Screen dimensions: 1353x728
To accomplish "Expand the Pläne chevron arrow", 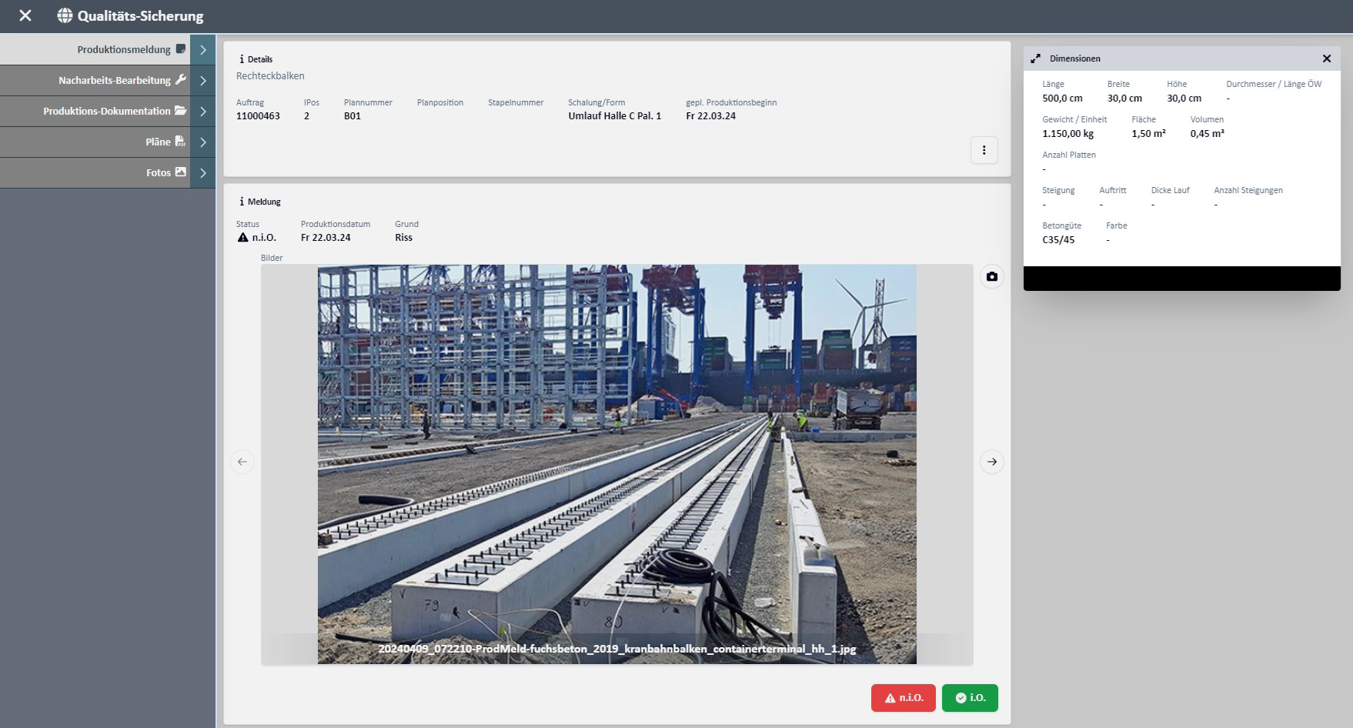I will (x=202, y=142).
